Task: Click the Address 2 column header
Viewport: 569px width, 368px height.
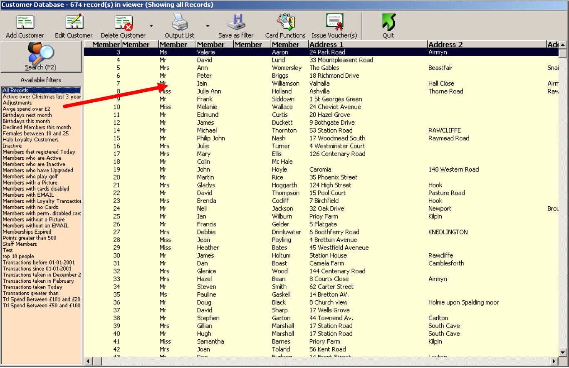Action: click(487, 44)
